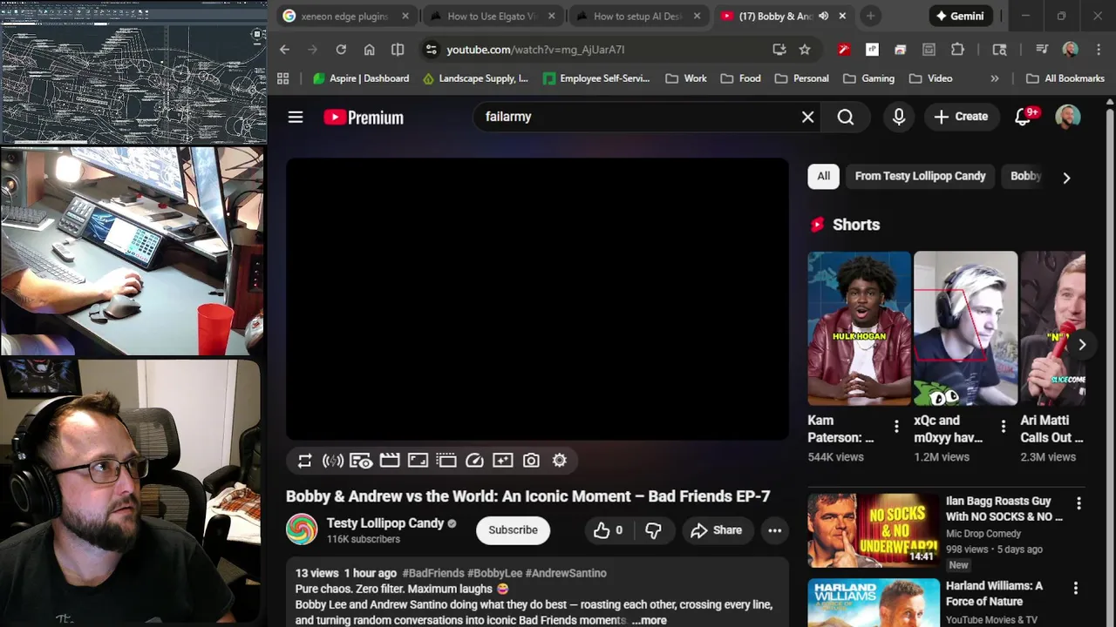Open options for Kam Paterson short
The height and width of the screenshot is (627, 1116).
tap(896, 427)
